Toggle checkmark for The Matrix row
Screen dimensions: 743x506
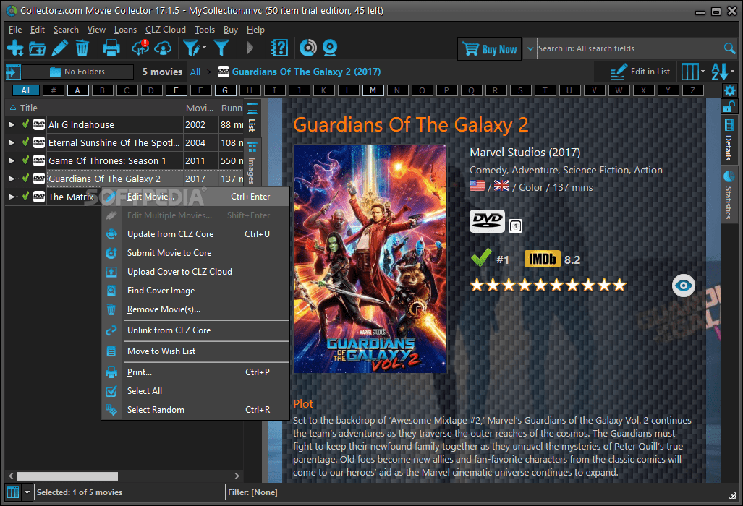(x=25, y=196)
